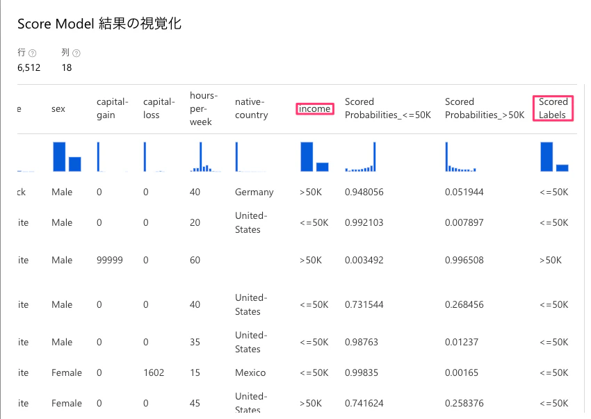Open Scored Probabilities_<=50K histogram thumbnail
Viewport: 591px width, 419px height.
[x=360, y=156]
